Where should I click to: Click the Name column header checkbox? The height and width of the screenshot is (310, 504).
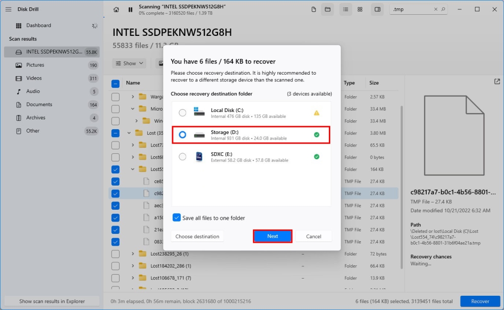(115, 83)
